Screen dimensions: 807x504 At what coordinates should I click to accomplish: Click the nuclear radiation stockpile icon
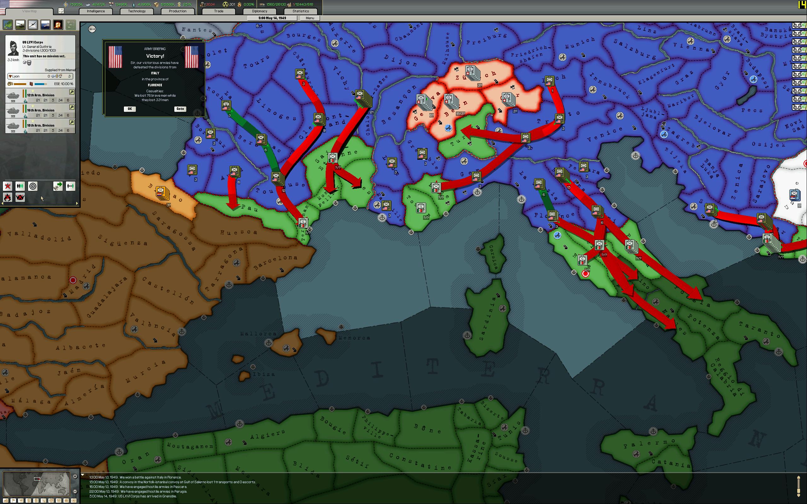click(225, 4)
